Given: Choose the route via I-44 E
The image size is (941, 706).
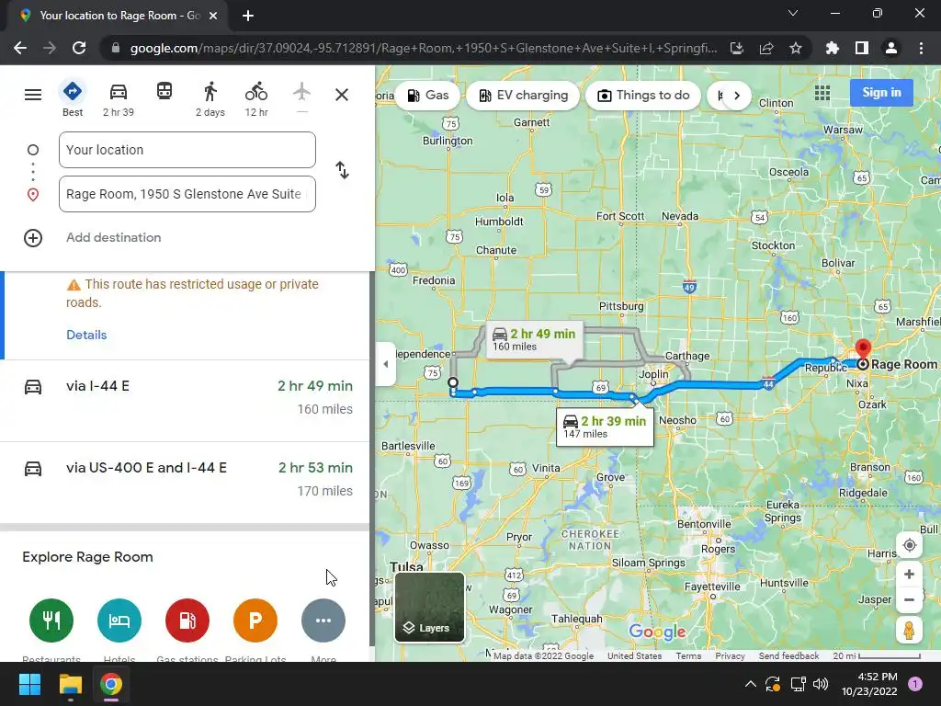Looking at the screenshot, I should [185, 401].
